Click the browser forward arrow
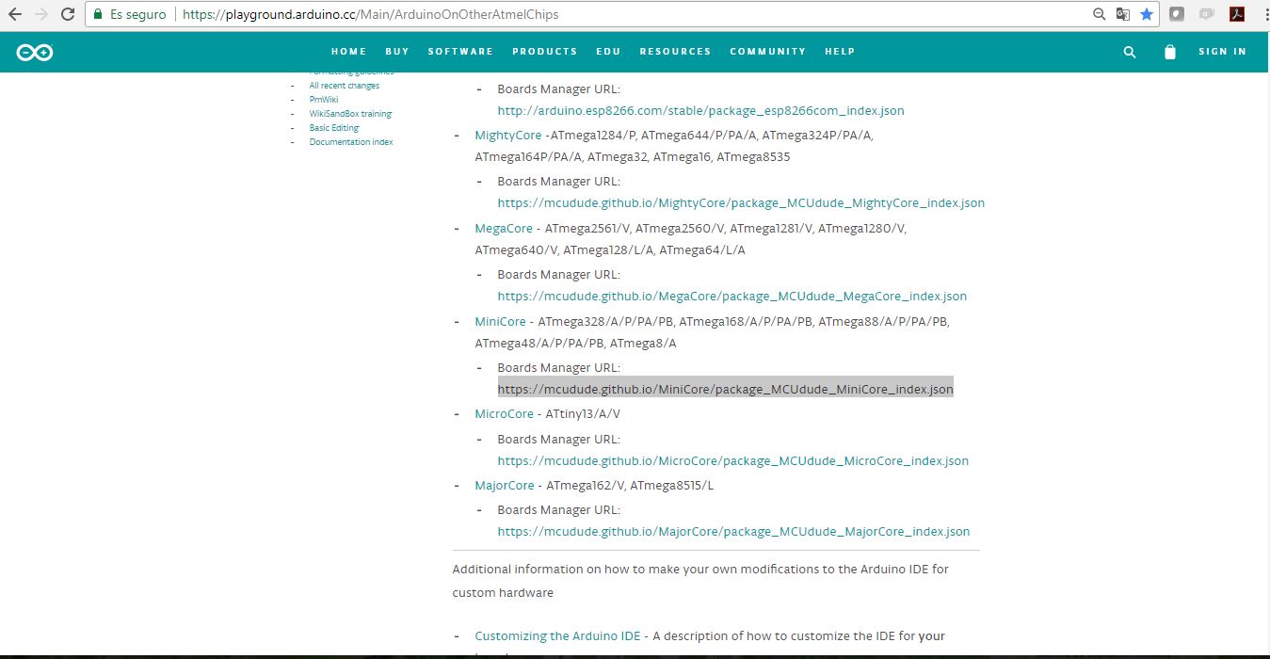The height and width of the screenshot is (659, 1270). 41,14
